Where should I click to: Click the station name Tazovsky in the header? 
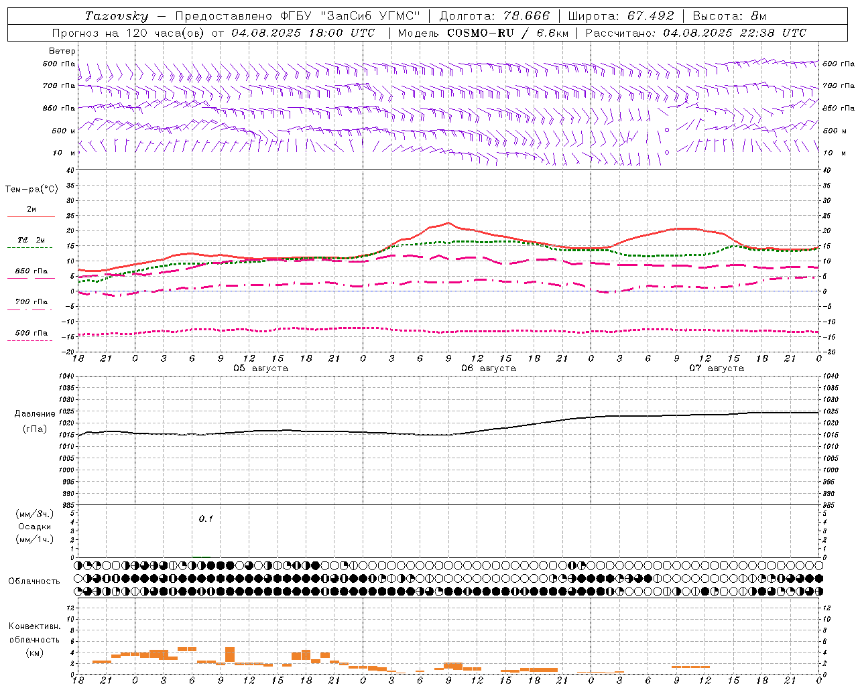(x=117, y=15)
